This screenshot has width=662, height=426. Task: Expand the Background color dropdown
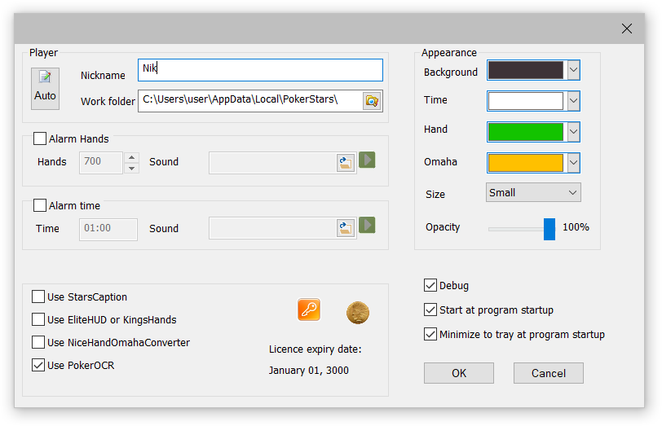coord(573,71)
